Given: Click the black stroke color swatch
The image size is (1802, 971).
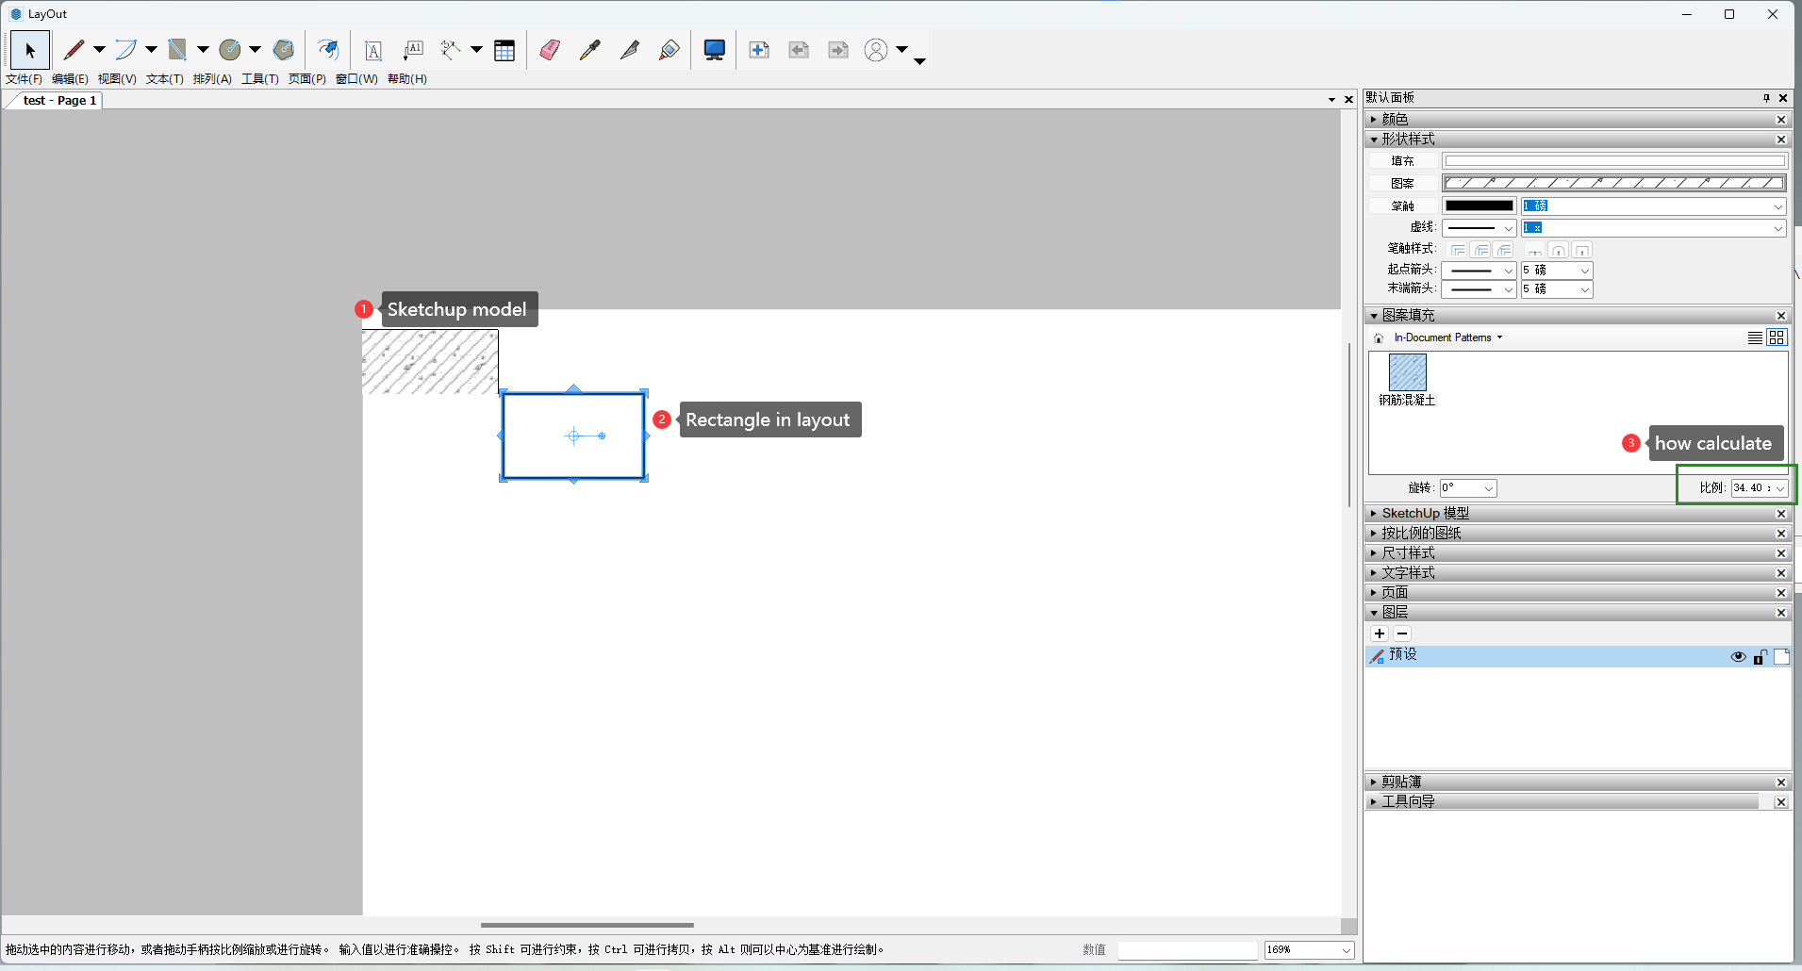Looking at the screenshot, I should 1479,206.
